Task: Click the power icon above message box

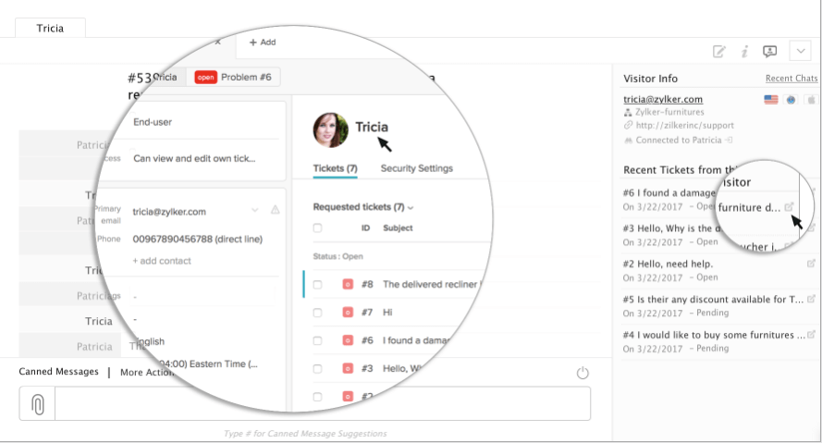Action: 583,373
